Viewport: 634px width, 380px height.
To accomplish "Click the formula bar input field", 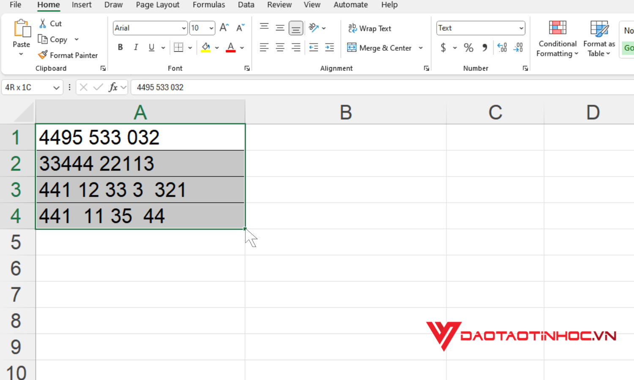I will [383, 87].
